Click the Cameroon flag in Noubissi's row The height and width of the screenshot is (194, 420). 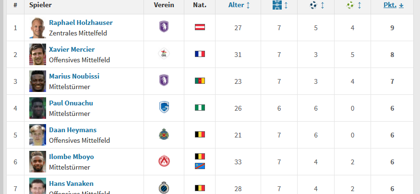pos(200,80)
